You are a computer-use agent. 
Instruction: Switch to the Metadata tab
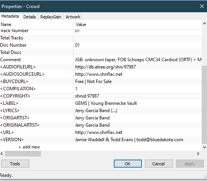pyautogui.click(x=10, y=16)
